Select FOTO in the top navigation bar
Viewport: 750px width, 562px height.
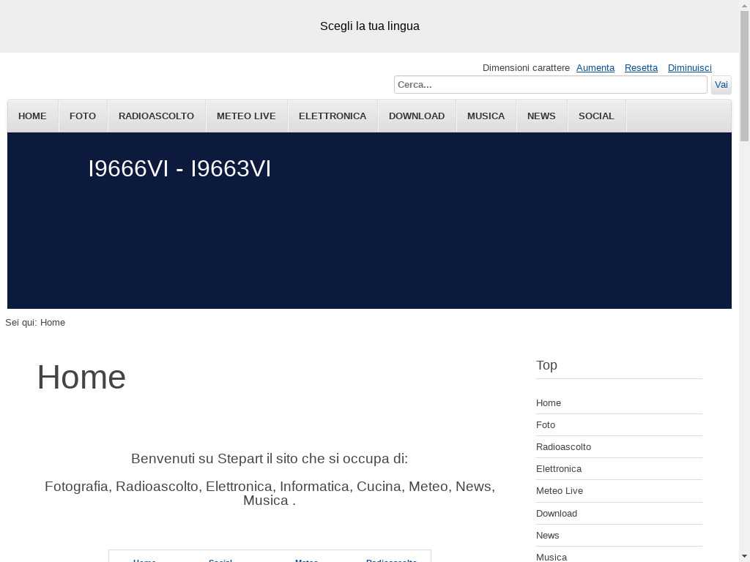pyautogui.click(x=83, y=116)
